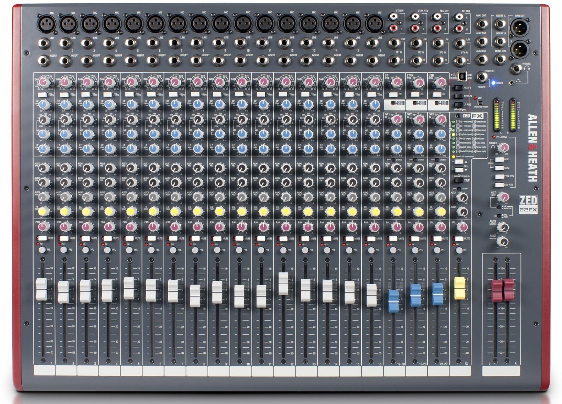
Task: Toggle the AUX2 headphone monitor source switch
Action: tap(499, 168)
